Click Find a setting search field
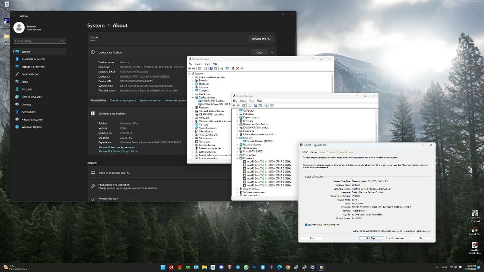 click(40, 41)
